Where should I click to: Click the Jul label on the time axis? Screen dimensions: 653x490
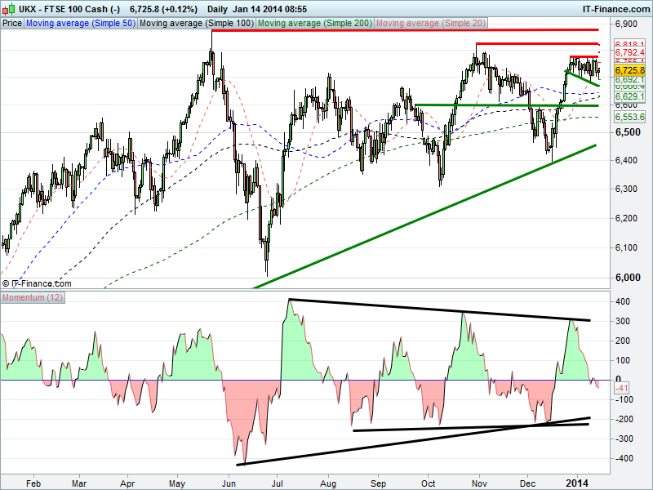[277, 483]
